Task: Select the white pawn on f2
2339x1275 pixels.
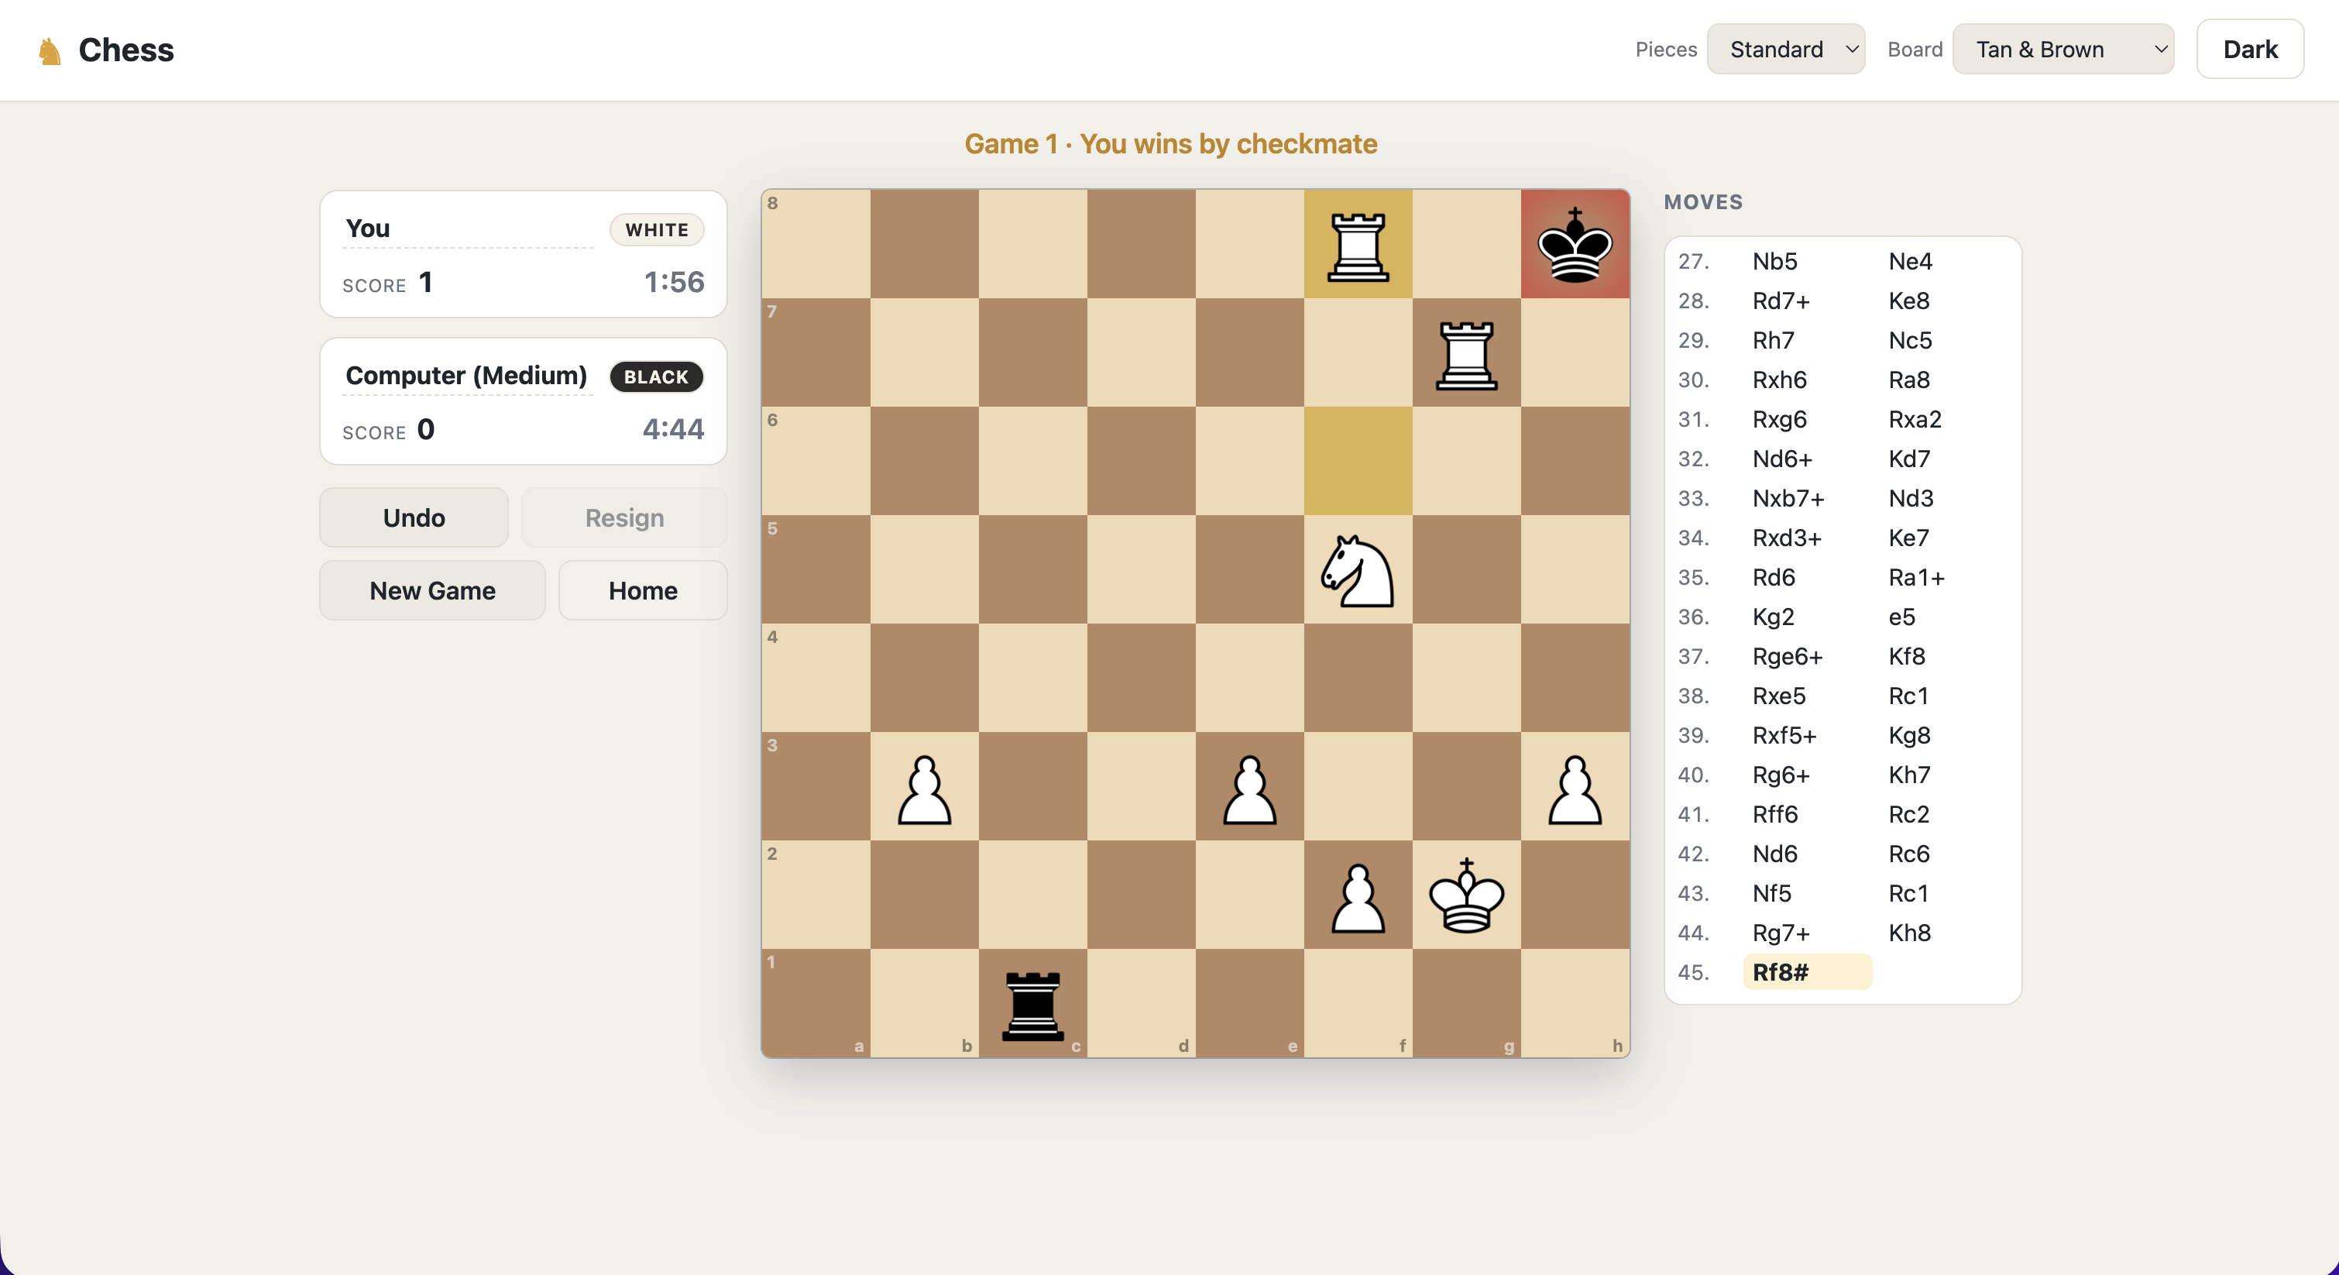Action: click(1358, 896)
